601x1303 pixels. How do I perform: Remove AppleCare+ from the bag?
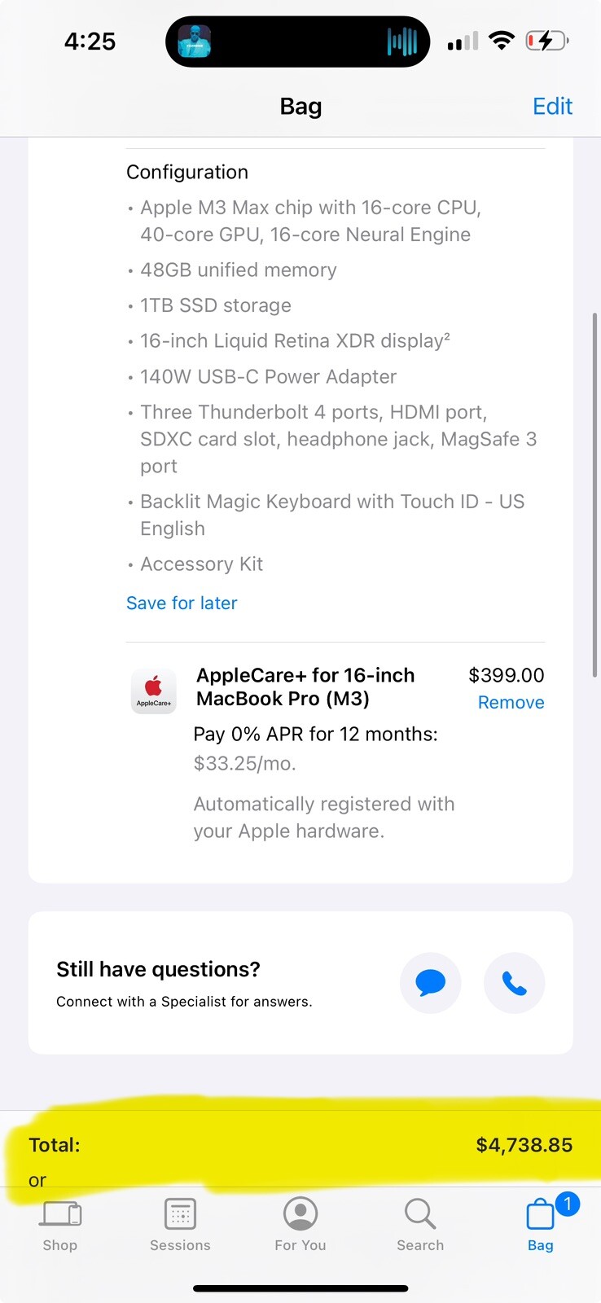tap(511, 702)
